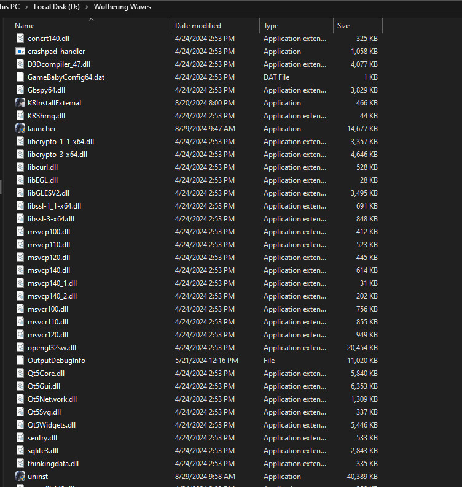462x487 pixels.
Task: Select the OutputDebugInfo file icon
Action: pyautogui.click(x=20, y=361)
